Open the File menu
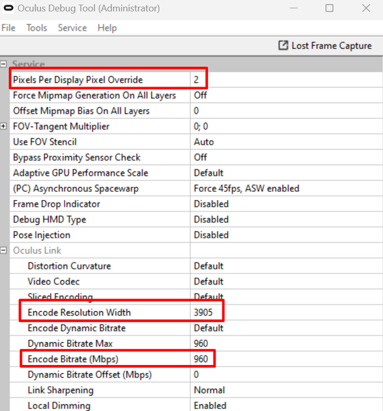Screen dimensions: 383x411 click(8, 28)
